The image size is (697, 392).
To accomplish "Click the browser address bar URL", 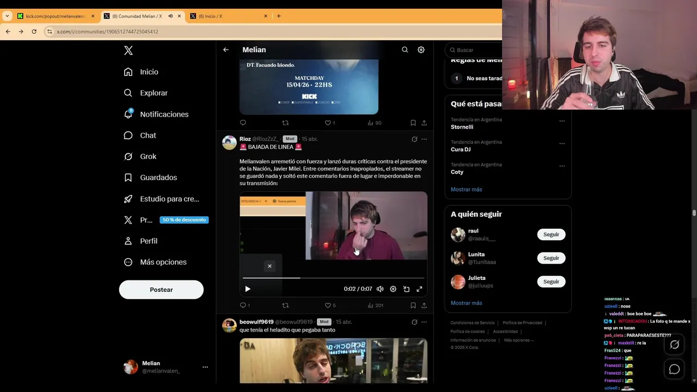I will coord(107,32).
